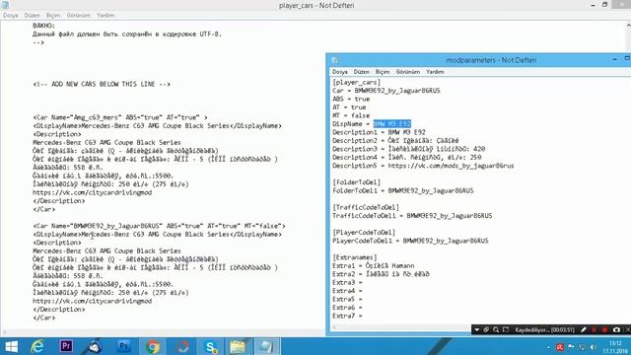The image size is (631, 355).
Task: Open the recorder toolbar dropdown arrow
Action: click(476, 329)
